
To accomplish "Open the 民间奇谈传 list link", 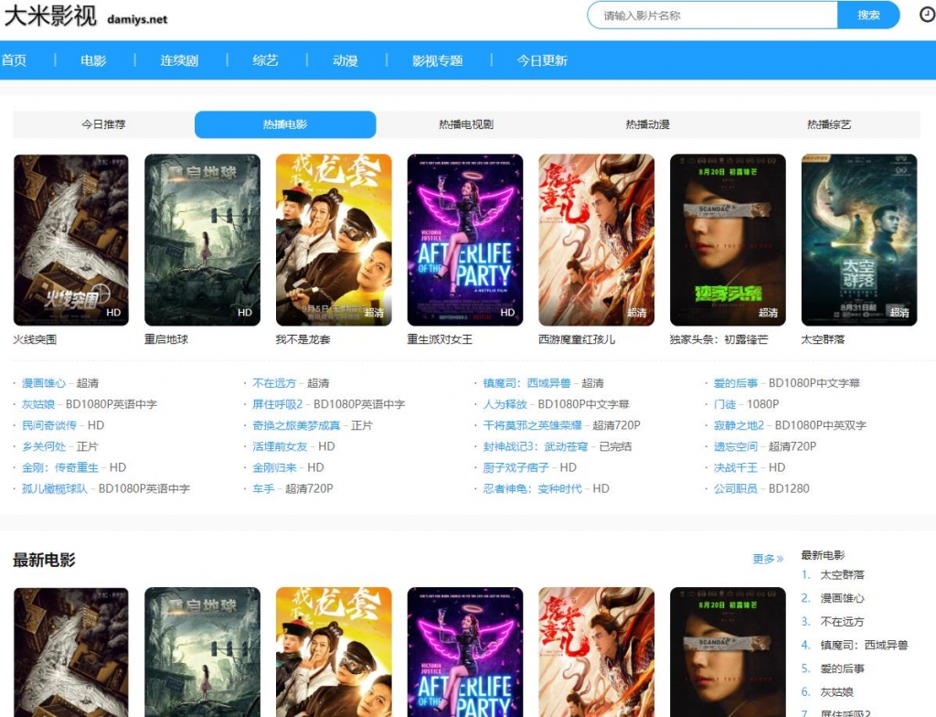I will pos(49,425).
